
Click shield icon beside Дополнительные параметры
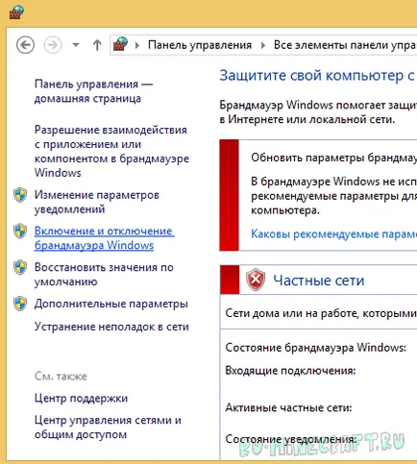[x=20, y=304]
